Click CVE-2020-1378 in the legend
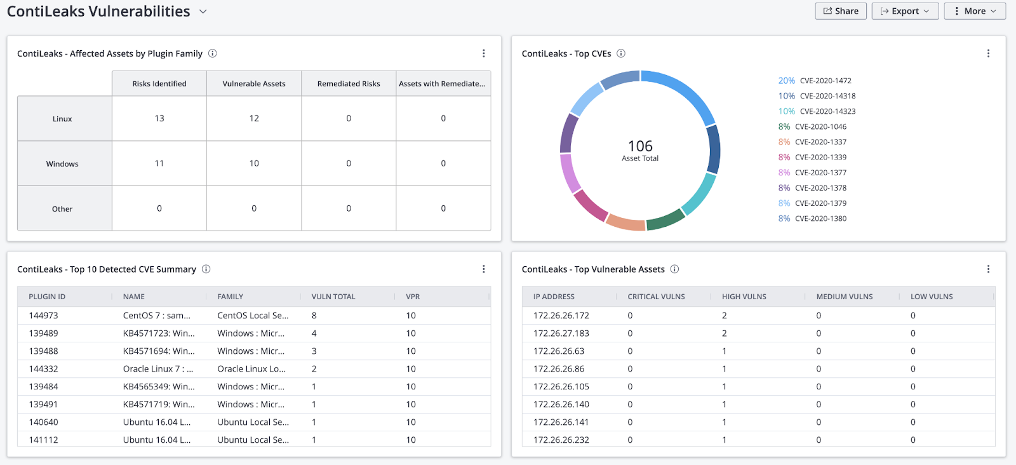Image resolution: width=1016 pixels, height=465 pixels. tap(813, 187)
